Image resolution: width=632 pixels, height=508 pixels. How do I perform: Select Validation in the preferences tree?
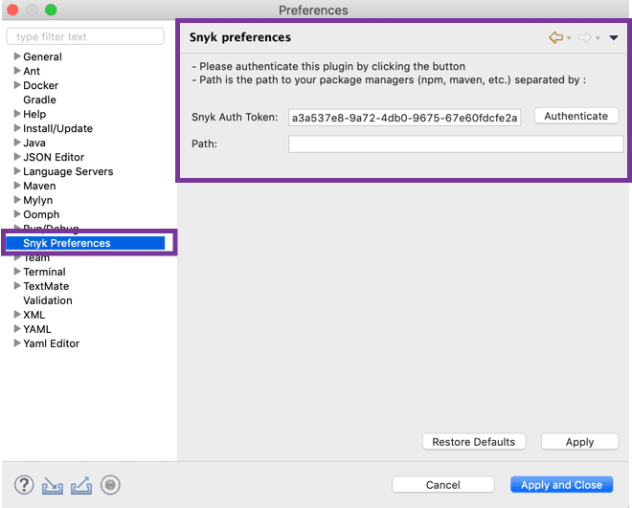tap(48, 300)
